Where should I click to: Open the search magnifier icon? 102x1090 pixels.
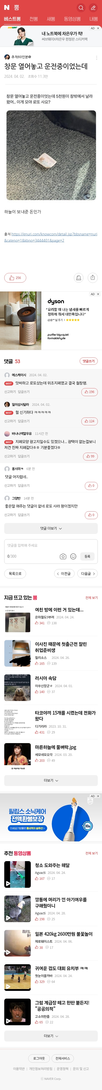81,8
